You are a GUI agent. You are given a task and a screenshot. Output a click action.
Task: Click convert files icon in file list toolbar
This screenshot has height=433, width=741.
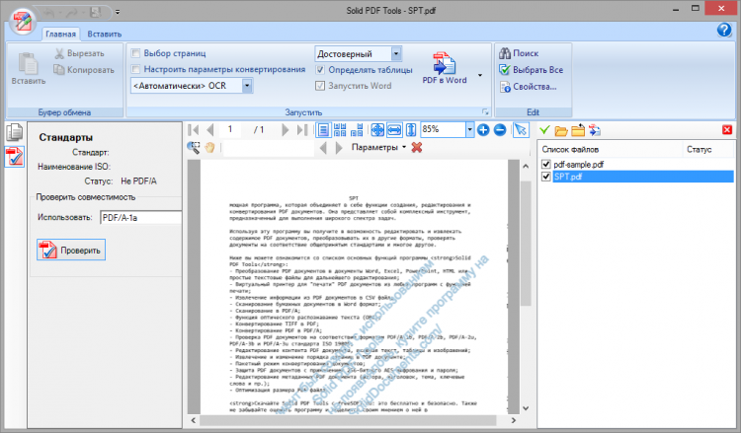pos(595,130)
